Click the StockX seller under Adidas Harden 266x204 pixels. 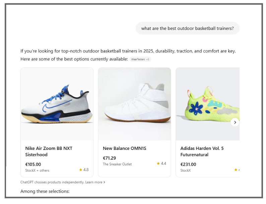tap(186, 170)
